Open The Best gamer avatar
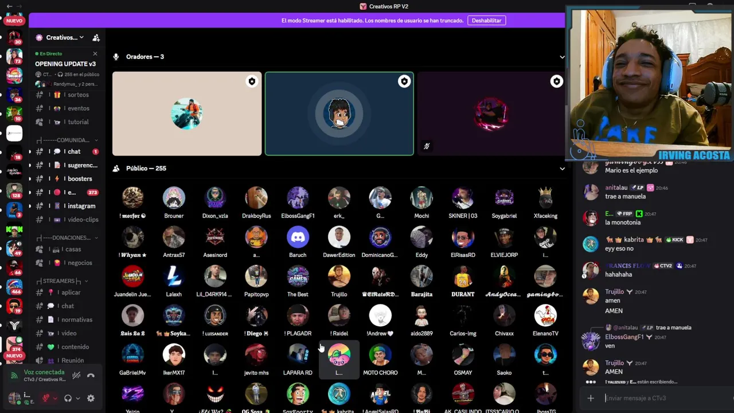This screenshot has height=413, width=734. point(298,276)
